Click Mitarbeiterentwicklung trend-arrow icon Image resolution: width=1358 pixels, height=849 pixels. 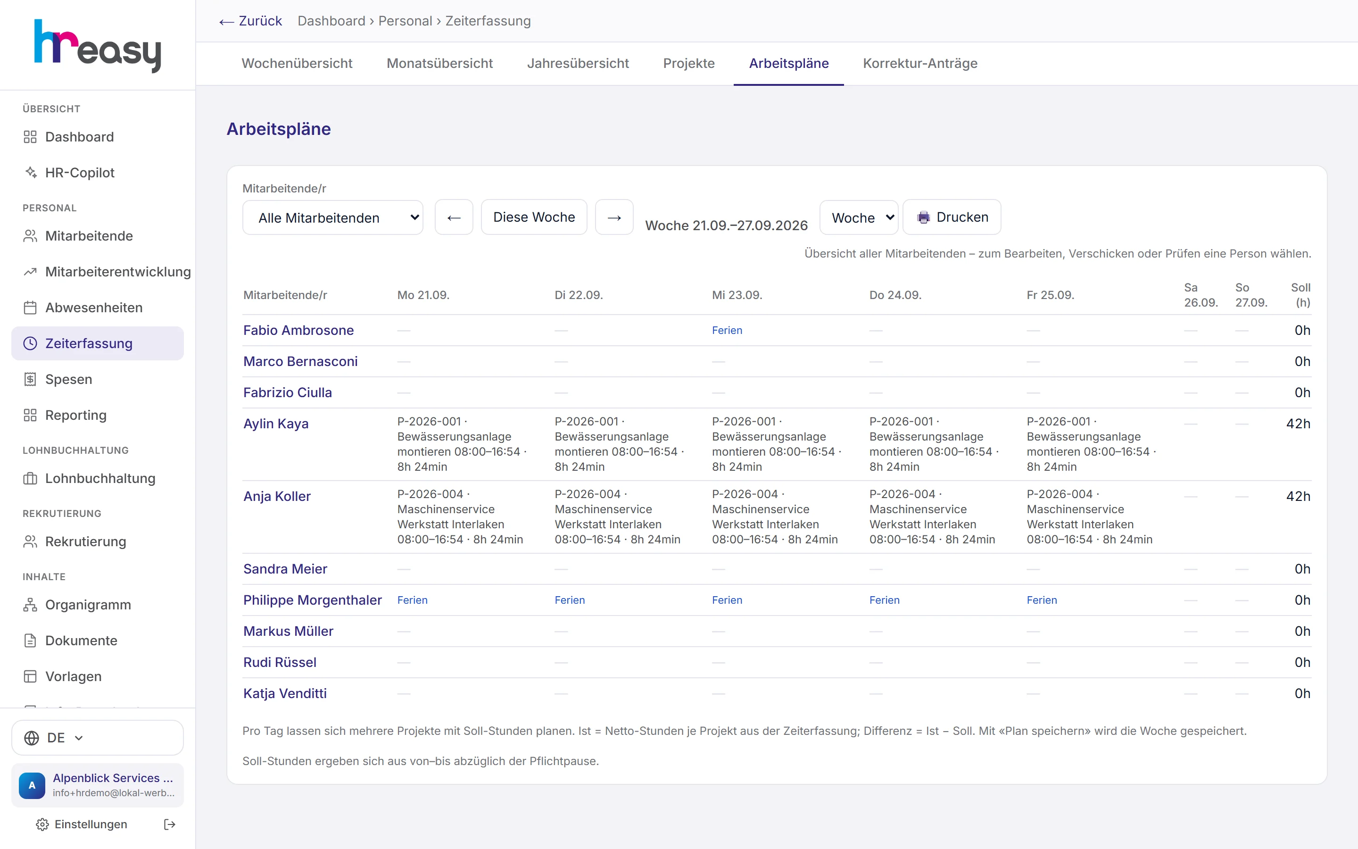pos(30,272)
